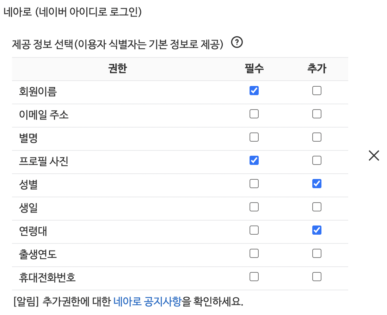The width and height of the screenshot is (387, 315).
Task: Check 추가 checkbox for 휴대전화번호
Action: (317, 277)
